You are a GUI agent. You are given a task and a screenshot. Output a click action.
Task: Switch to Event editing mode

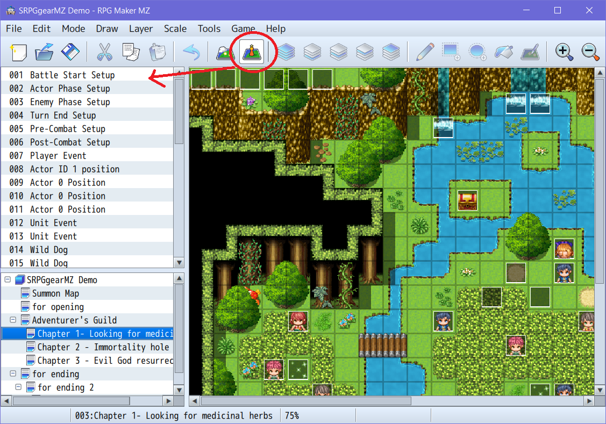pyautogui.click(x=252, y=52)
